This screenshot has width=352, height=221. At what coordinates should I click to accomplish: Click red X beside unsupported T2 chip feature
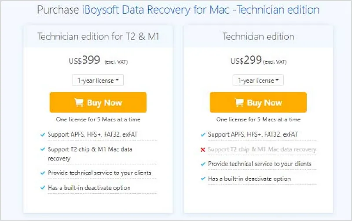[203, 150]
